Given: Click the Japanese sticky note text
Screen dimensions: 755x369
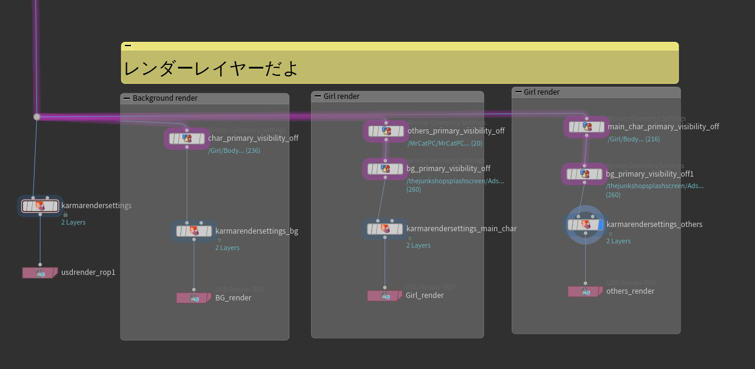Looking at the screenshot, I should tap(210, 68).
